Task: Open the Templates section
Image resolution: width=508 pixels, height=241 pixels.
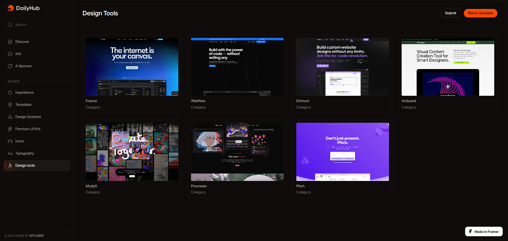Action: click(x=37, y=105)
